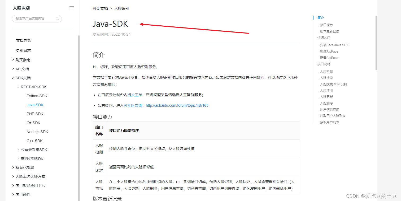This screenshot has height=201, width=401.
Task: Jump to 人脸检测 outline entry
Action: coord(326,72)
